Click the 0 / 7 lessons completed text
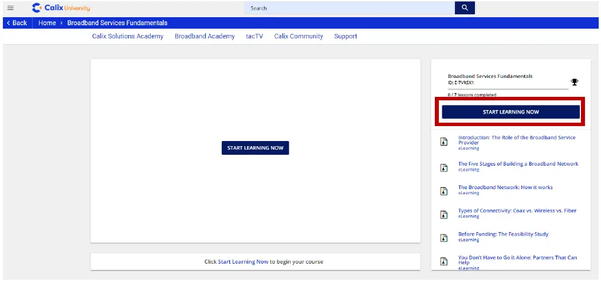The height and width of the screenshot is (282, 601). [x=472, y=95]
